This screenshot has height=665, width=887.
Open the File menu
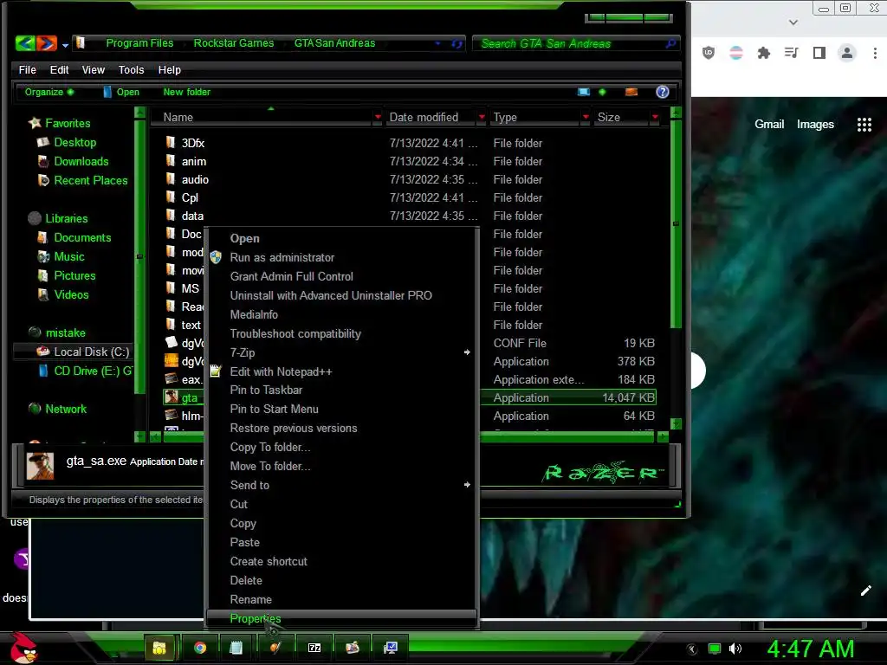27,70
